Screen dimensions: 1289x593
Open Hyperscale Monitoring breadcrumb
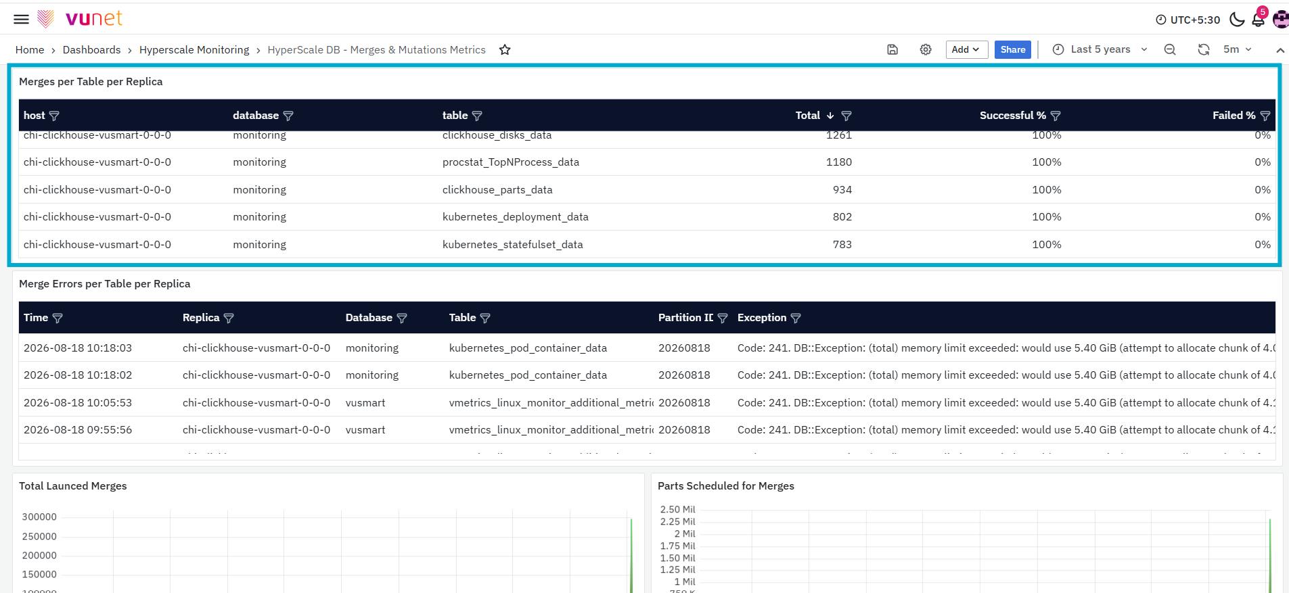click(194, 50)
